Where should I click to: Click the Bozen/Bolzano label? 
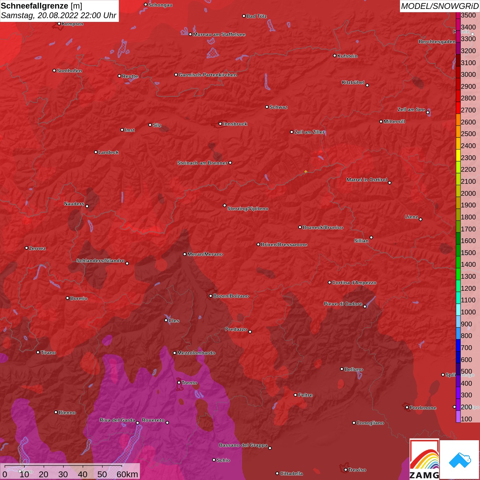[x=231, y=296]
